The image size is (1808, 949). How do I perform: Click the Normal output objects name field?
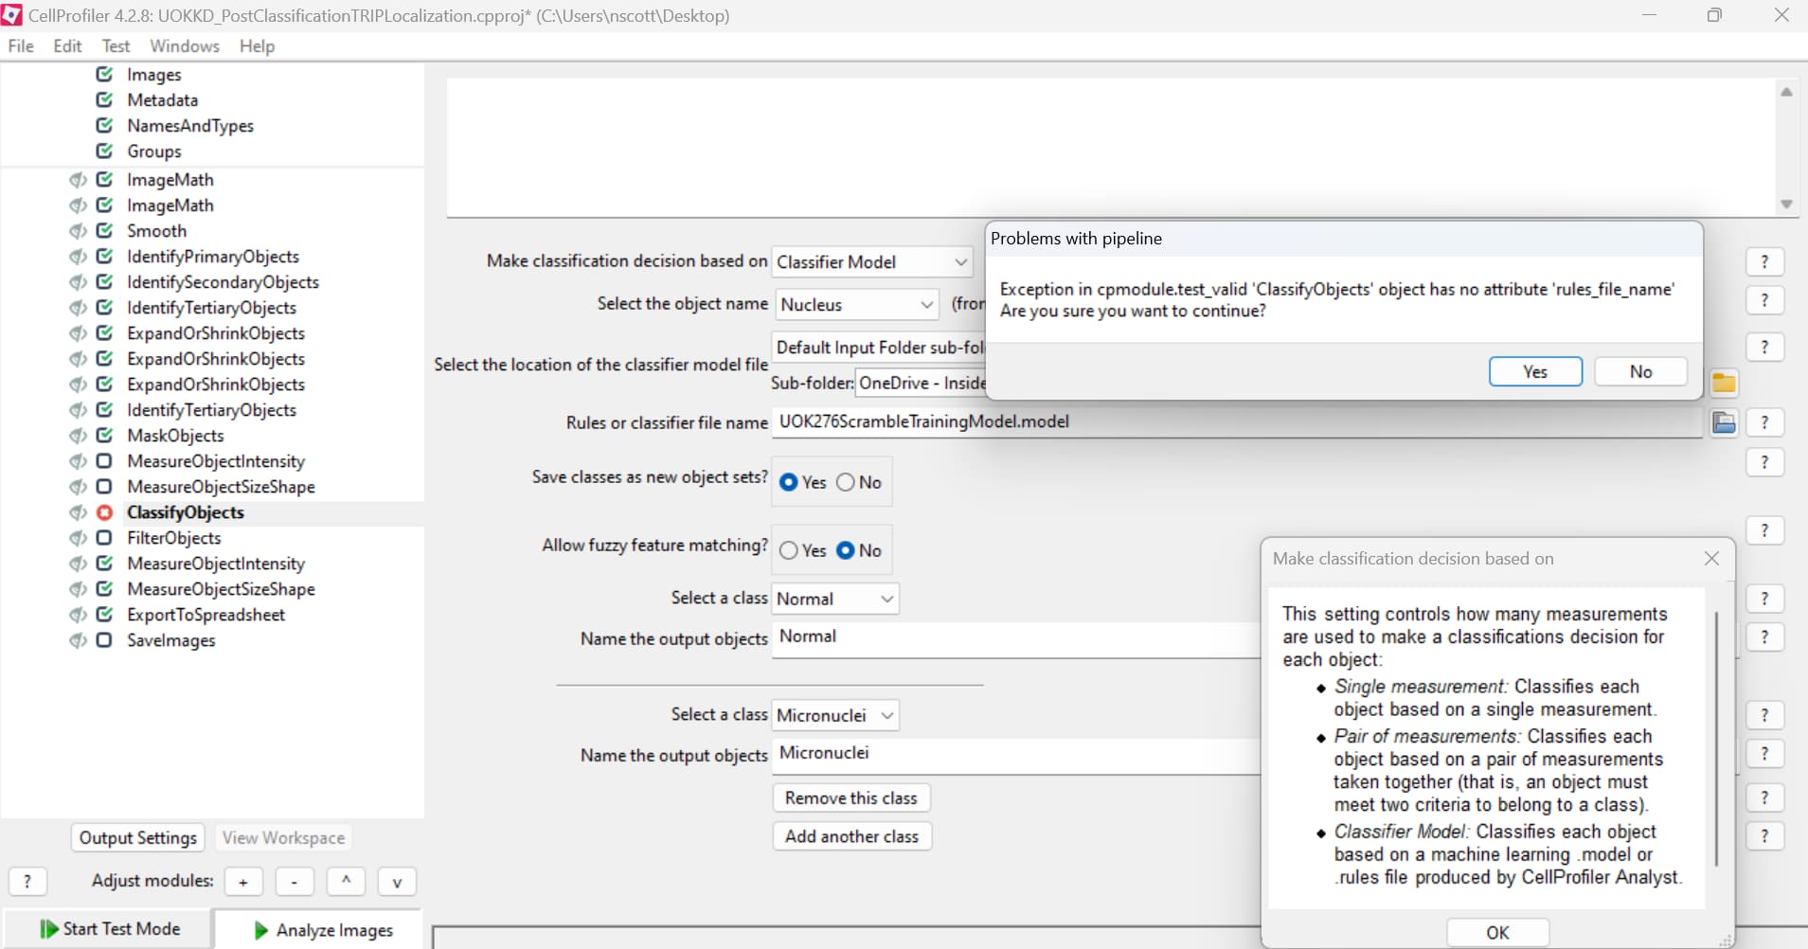[x=947, y=637]
